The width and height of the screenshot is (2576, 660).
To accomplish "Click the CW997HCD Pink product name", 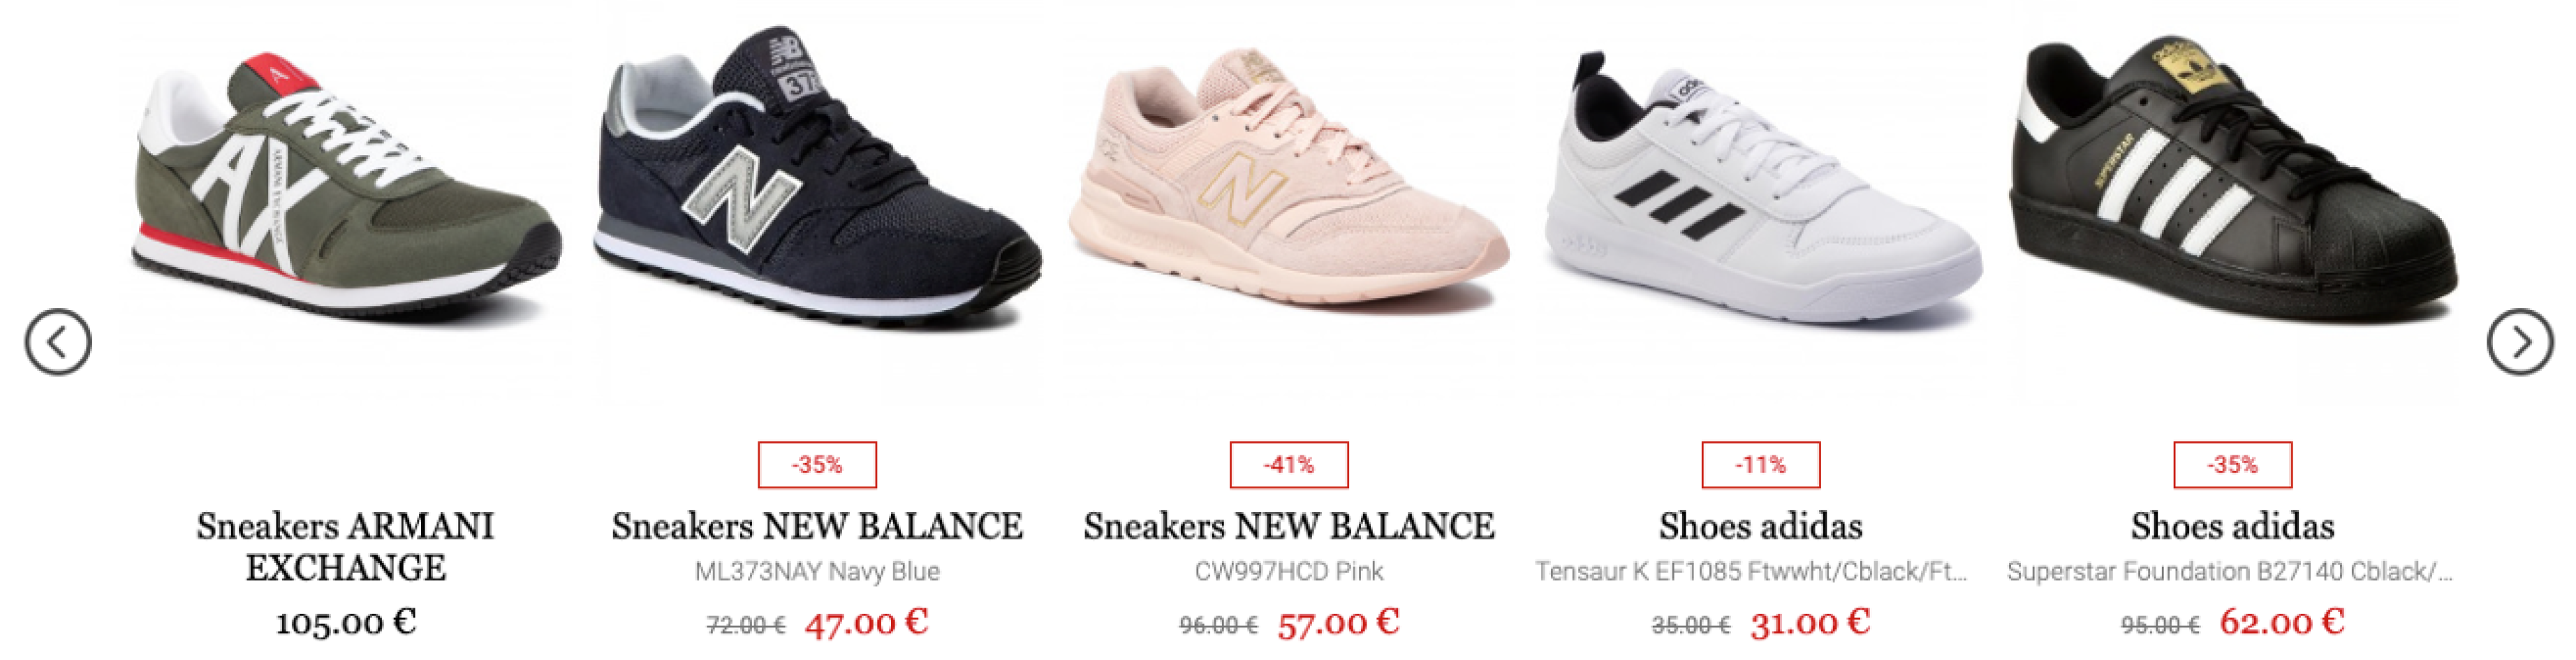I will coord(1289,572).
